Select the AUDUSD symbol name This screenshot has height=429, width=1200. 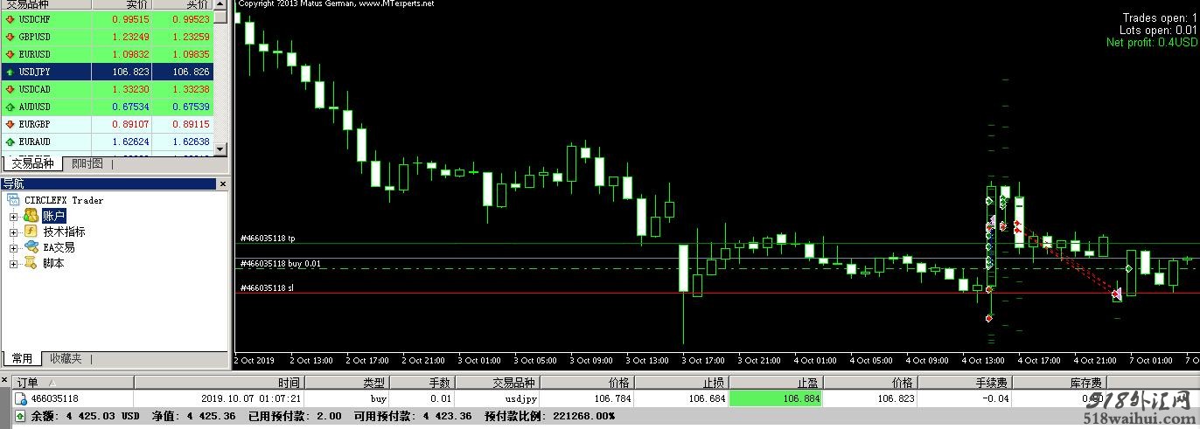34,107
